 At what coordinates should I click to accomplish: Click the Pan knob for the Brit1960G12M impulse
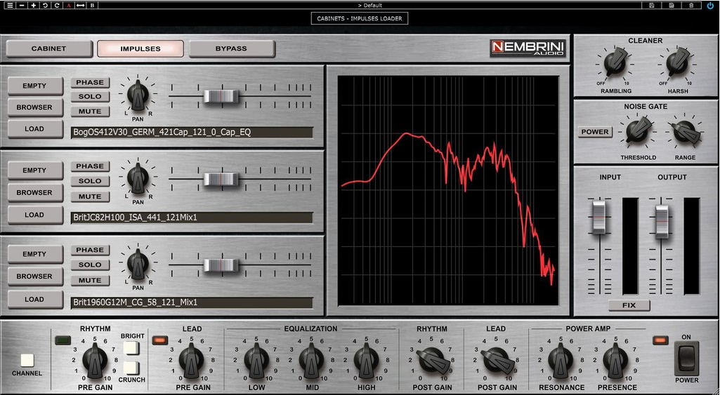click(x=138, y=263)
